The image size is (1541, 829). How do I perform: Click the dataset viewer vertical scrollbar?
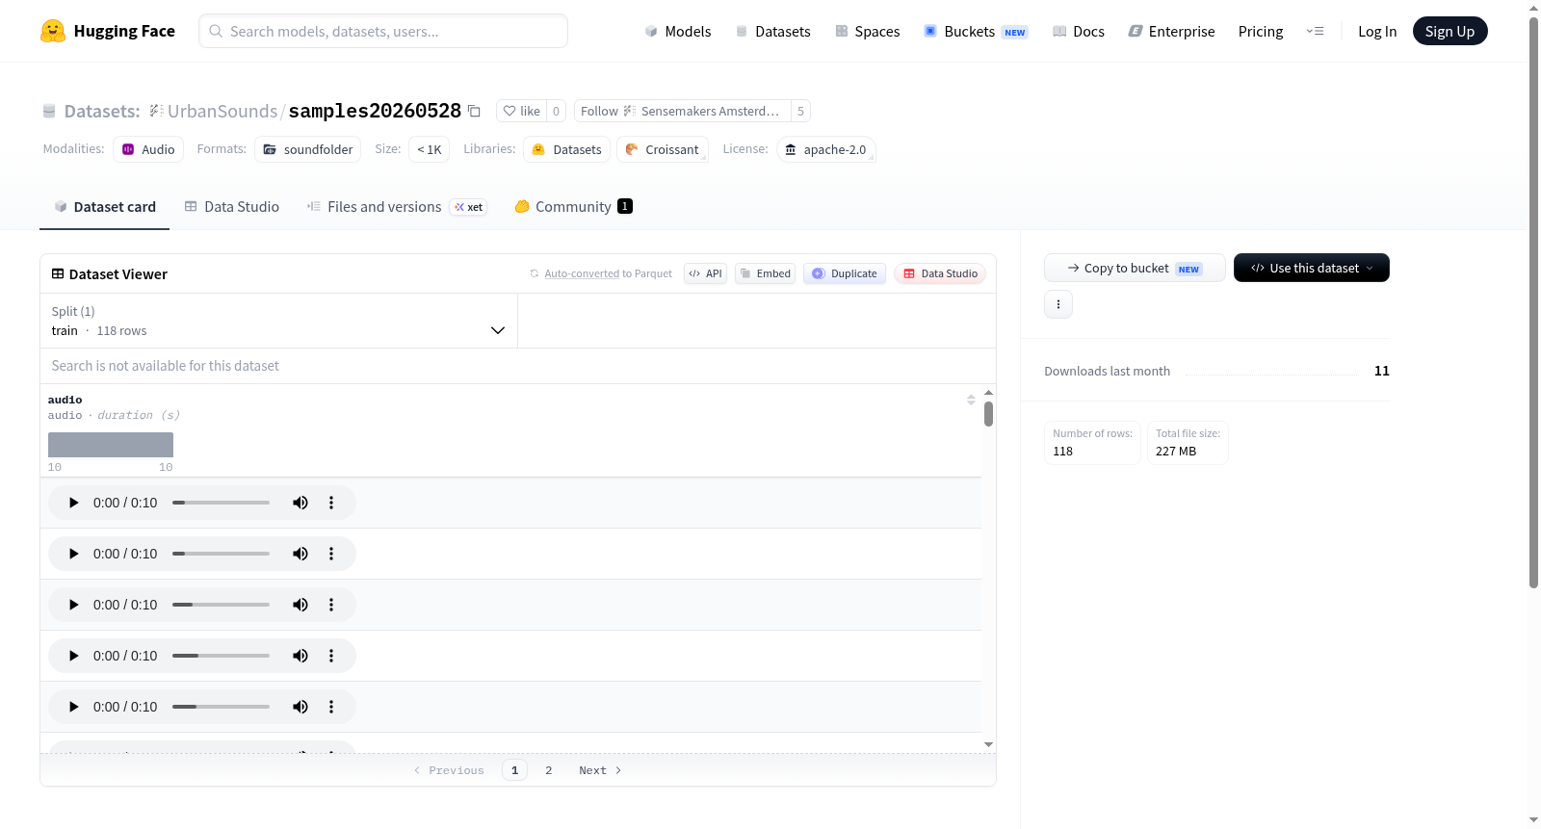pyautogui.click(x=988, y=414)
